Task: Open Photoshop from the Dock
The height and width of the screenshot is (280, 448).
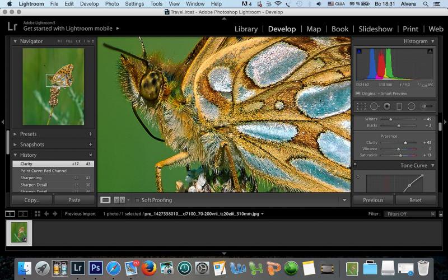Action: (95, 268)
